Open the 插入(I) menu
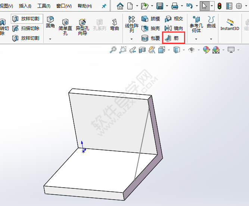The height and width of the screenshot is (206, 249). click(25, 6)
